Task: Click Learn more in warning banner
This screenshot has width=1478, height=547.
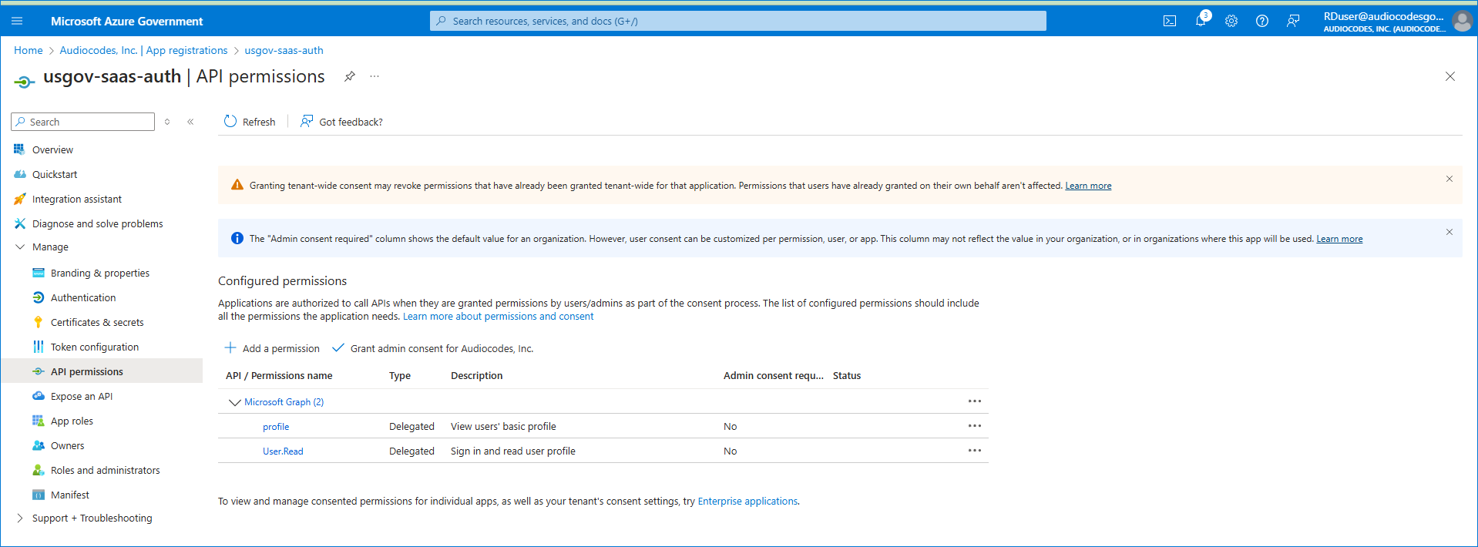Action: tap(1088, 186)
